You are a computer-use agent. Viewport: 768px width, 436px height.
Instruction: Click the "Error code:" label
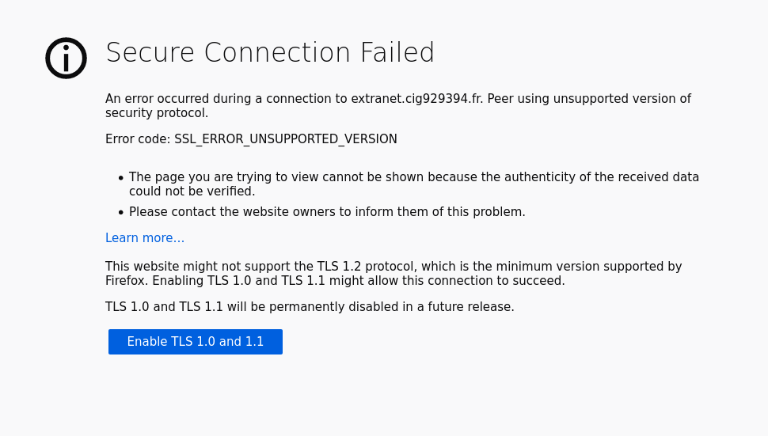pyautogui.click(x=138, y=139)
